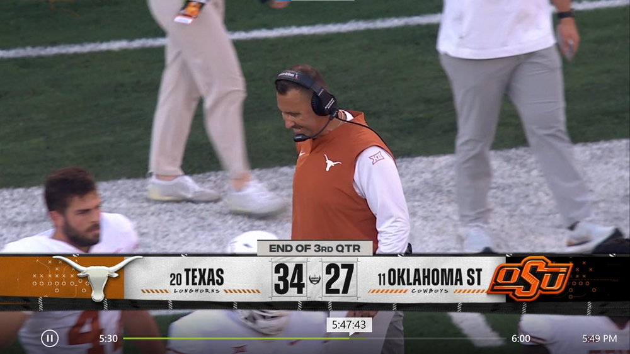Click the COWBOYS subtitle text

pyautogui.click(x=430, y=291)
